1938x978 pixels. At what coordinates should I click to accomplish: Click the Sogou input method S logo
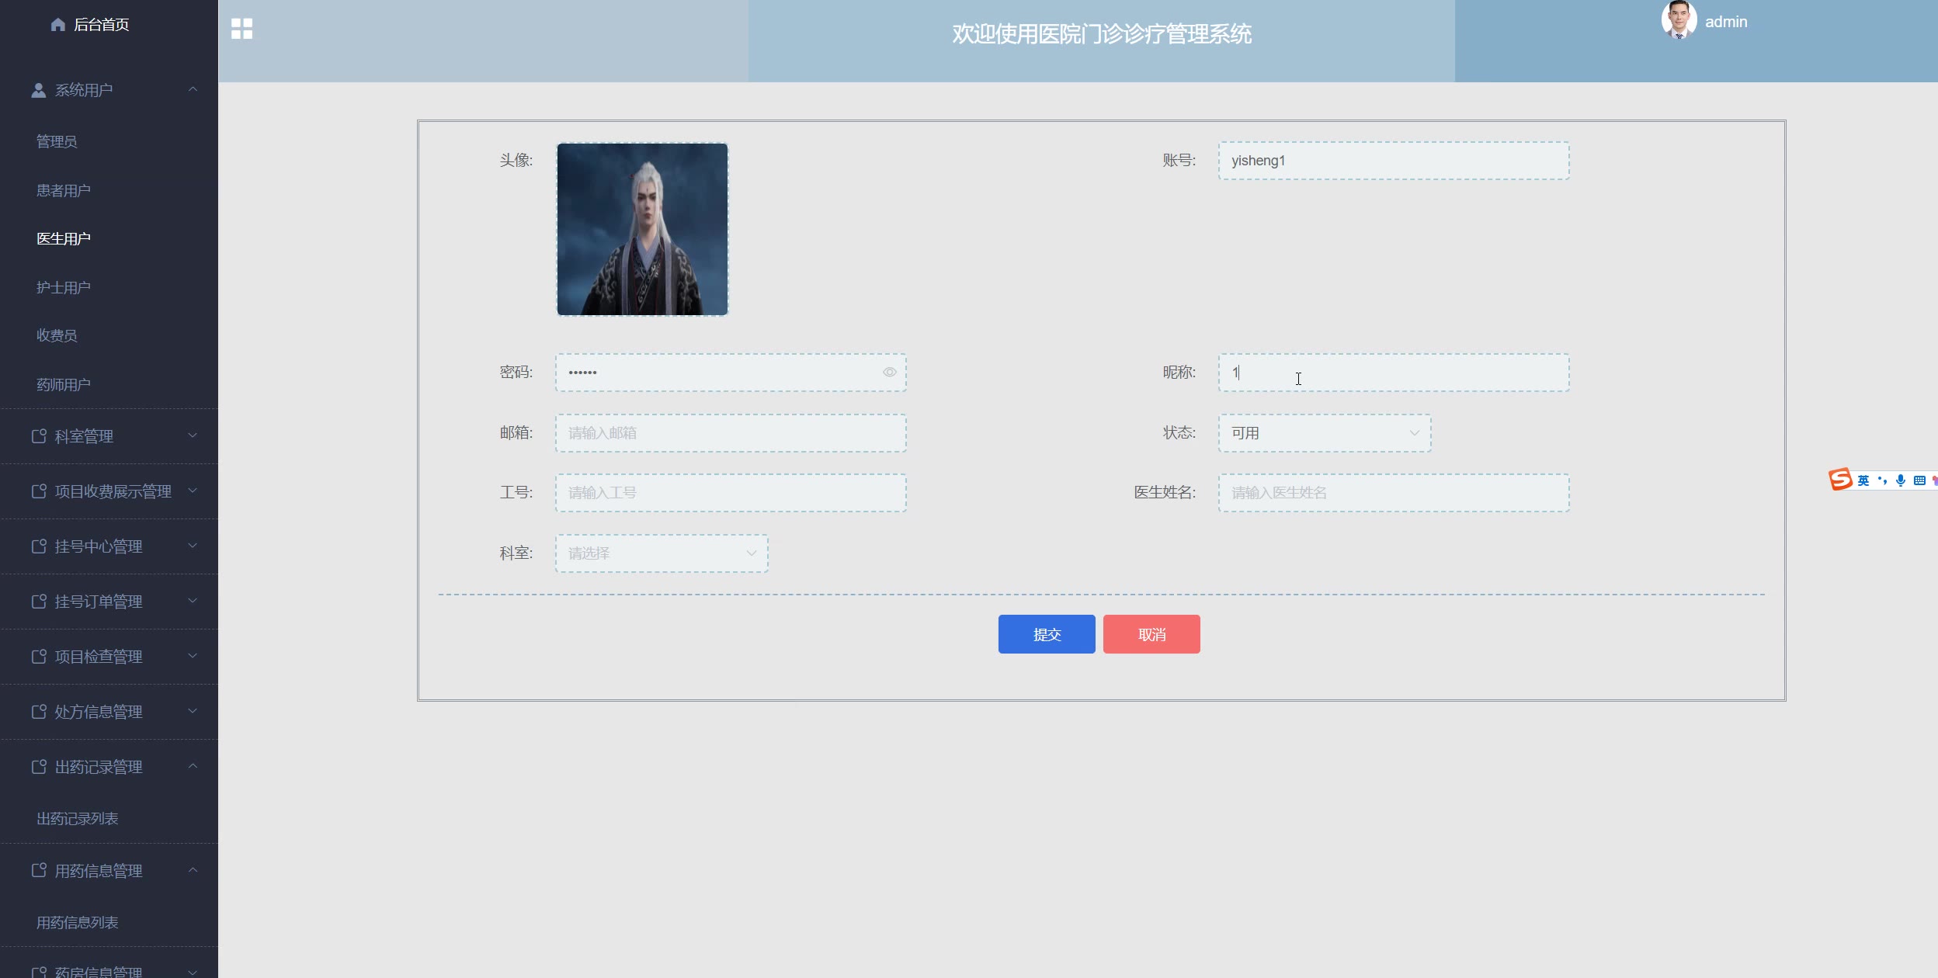point(1840,480)
